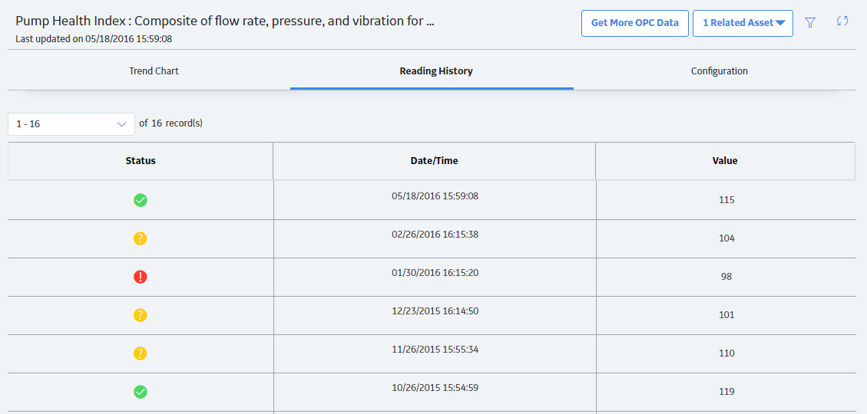This screenshot has width=867, height=414.
Task: Click yellow question status for 11/26/2015 reading
Action: (x=141, y=353)
